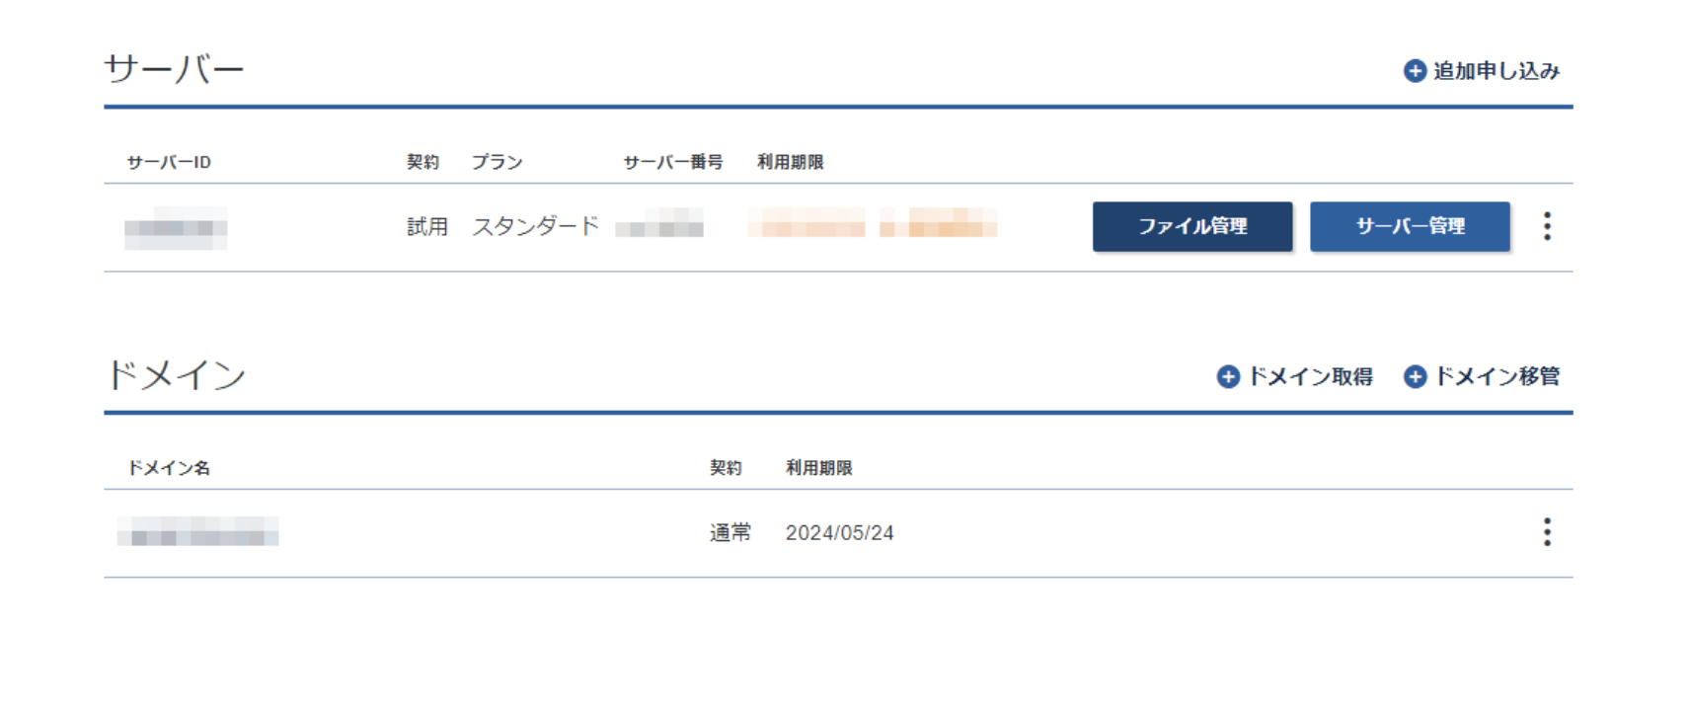
Task: Click the blurred server ID in the server row
Action: (176, 228)
